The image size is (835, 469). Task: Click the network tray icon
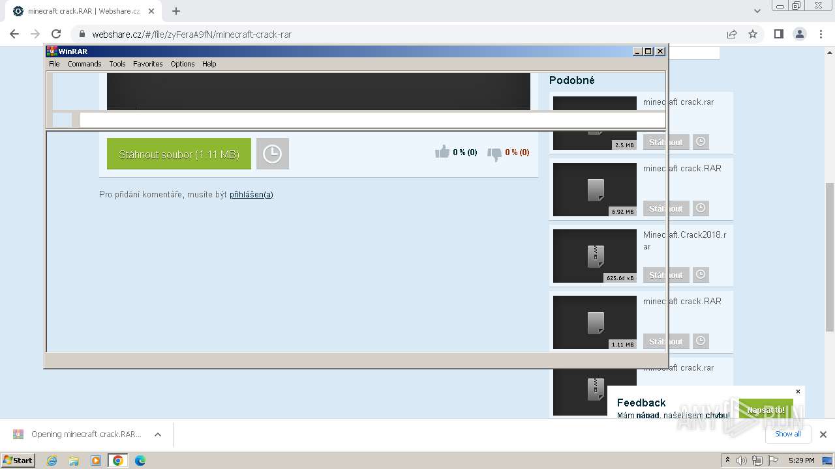757,461
